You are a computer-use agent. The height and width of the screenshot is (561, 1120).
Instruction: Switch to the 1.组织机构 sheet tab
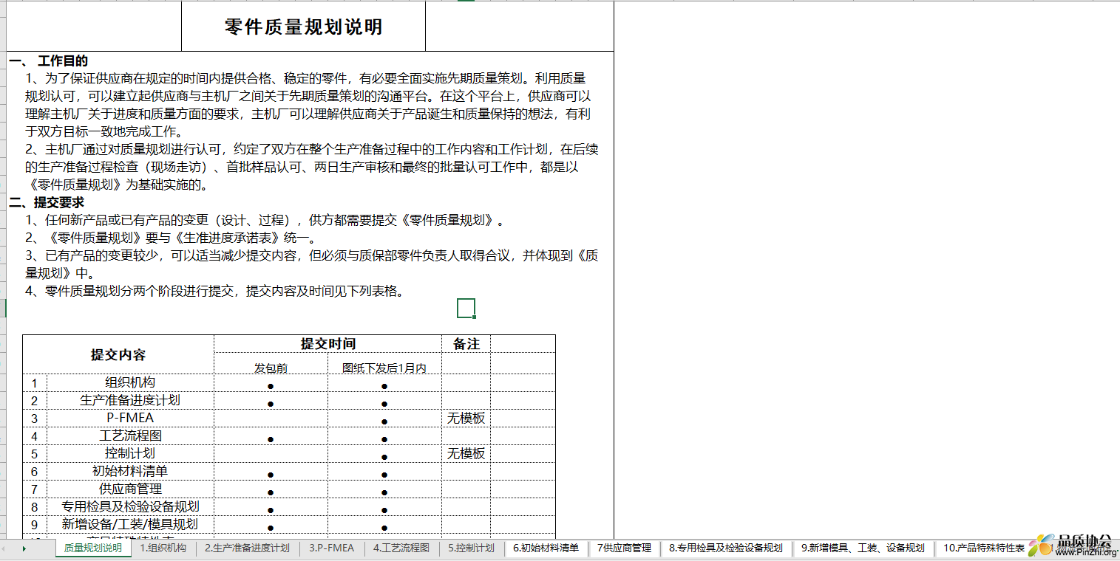pyautogui.click(x=163, y=548)
